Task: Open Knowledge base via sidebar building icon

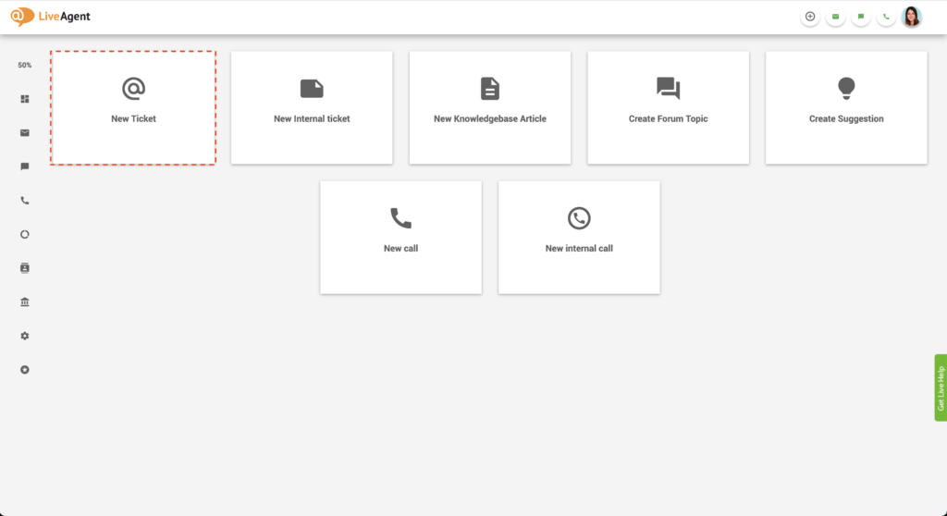Action: tap(25, 302)
